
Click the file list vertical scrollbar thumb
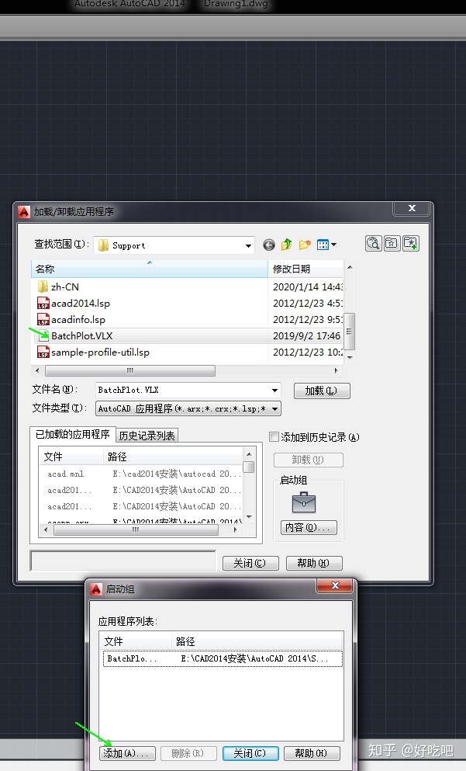click(x=349, y=331)
